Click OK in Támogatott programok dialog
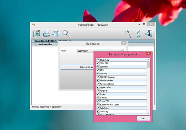 (144, 118)
